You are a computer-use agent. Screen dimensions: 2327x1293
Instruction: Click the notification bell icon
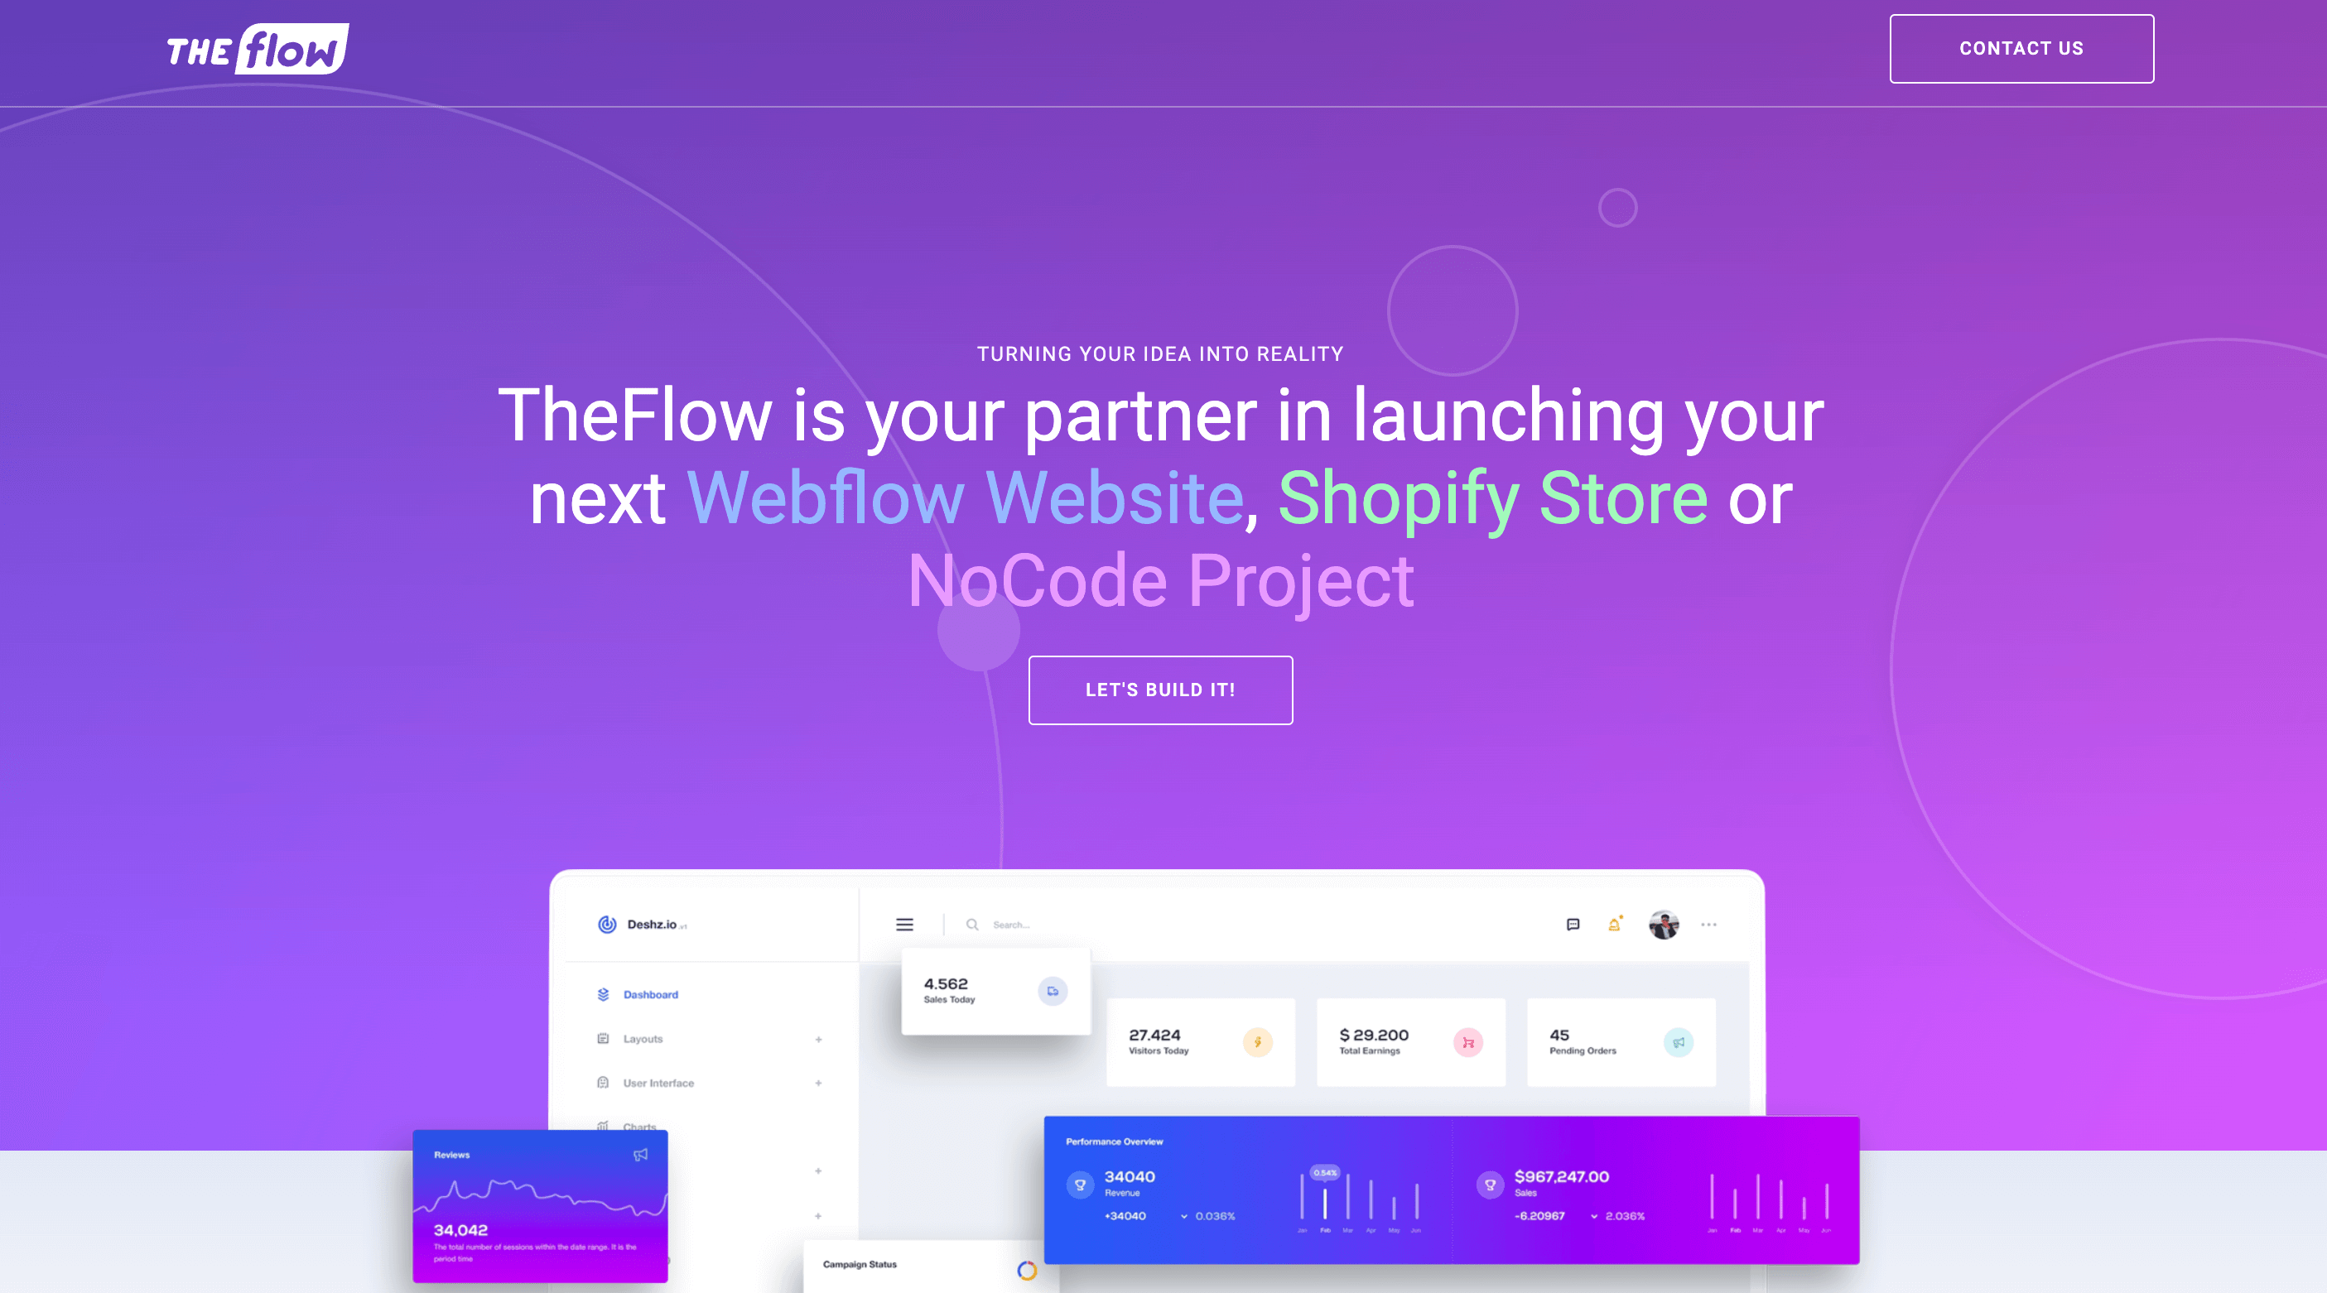click(x=1613, y=924)
